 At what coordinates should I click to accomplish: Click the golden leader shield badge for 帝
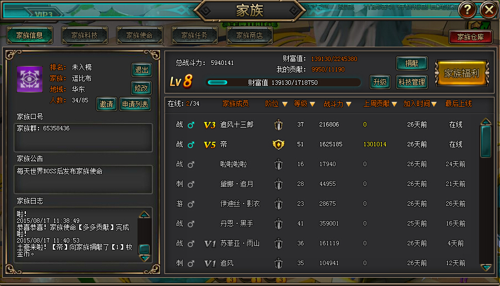pos(278,145)
